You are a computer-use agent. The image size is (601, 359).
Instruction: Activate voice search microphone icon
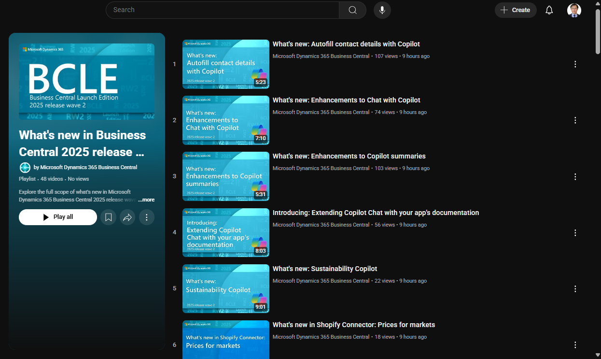tap(382, 10)
